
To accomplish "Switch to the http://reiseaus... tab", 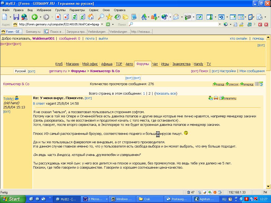I will (142, 32).
